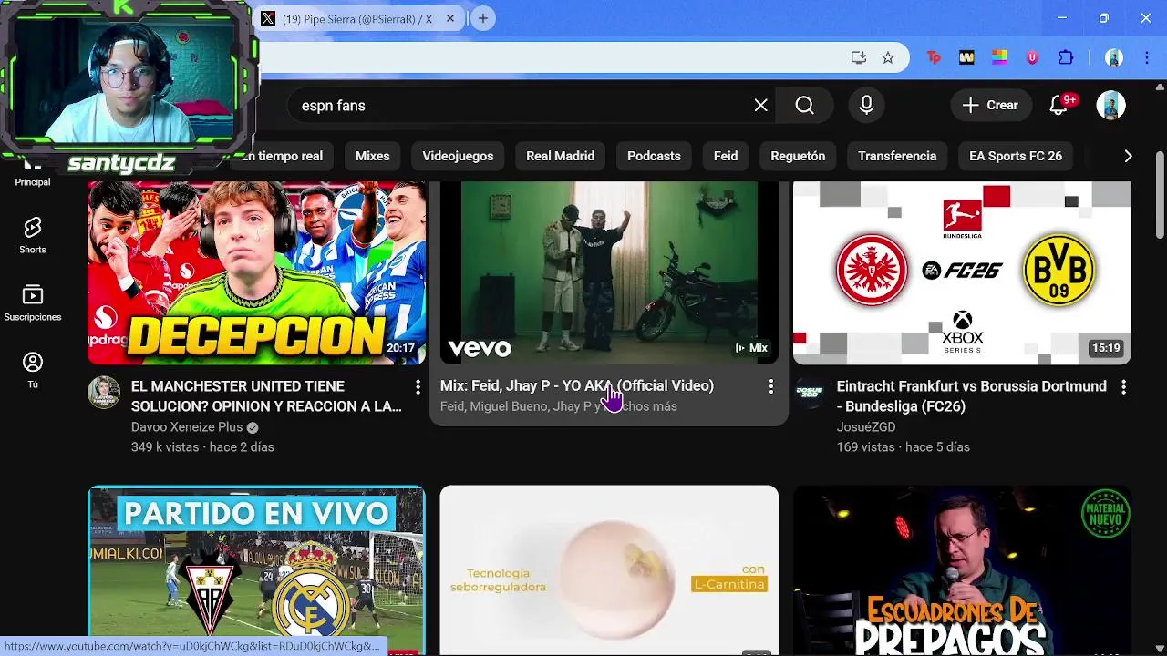The image size is (1167, 656).
Task: Go to Suscripciones in sidebar
Action: coord(33,303)
